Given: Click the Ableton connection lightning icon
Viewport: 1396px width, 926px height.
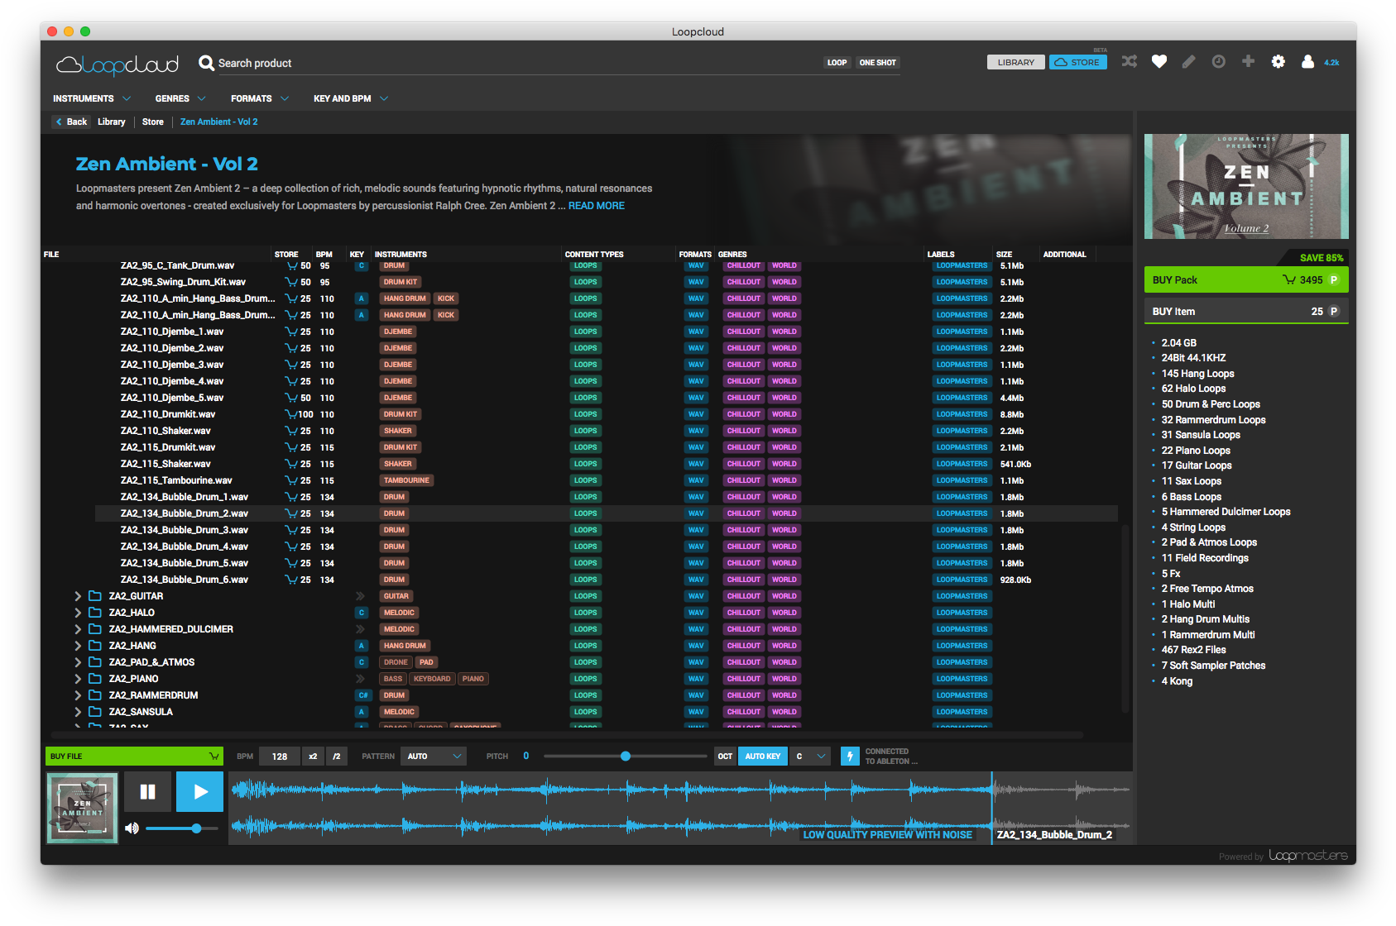Looking at the screenshot, I should [850, 757].
